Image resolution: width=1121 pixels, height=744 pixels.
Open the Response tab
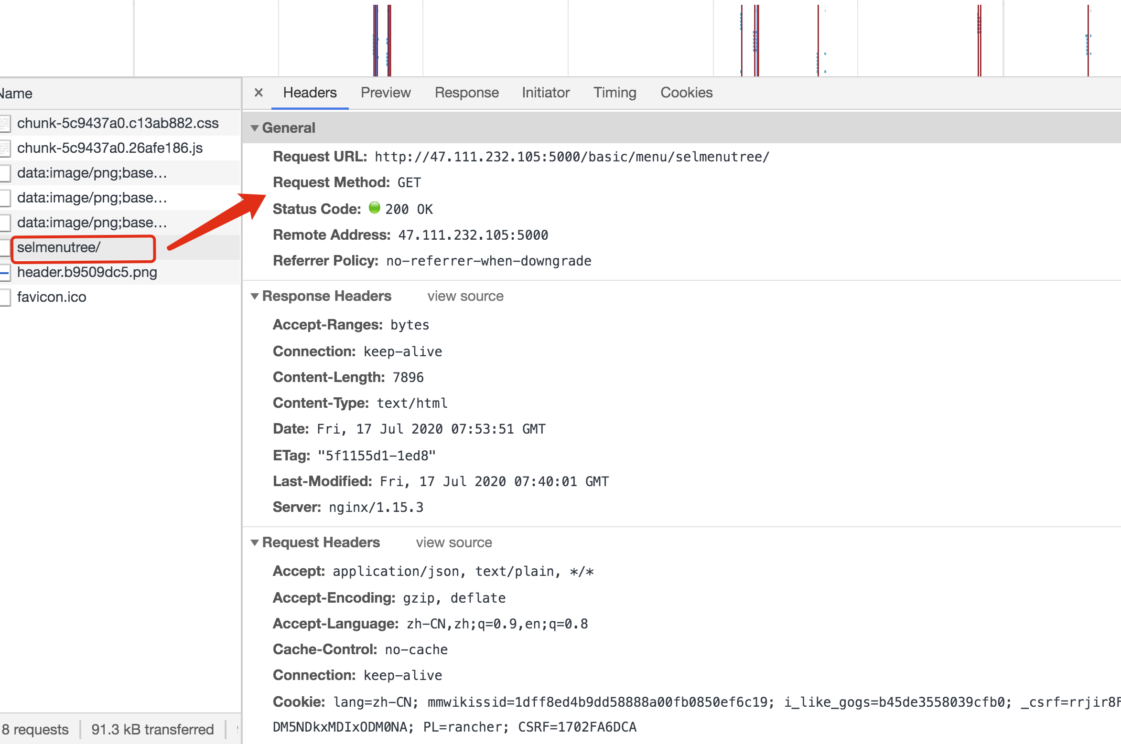click(x=466, y=93)
